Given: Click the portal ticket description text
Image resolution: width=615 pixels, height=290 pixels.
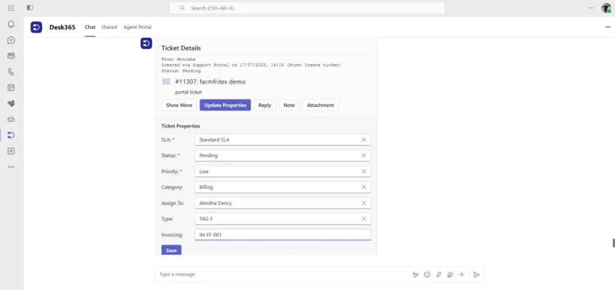Looking at the screenshot, I should (x=189, y=92).
